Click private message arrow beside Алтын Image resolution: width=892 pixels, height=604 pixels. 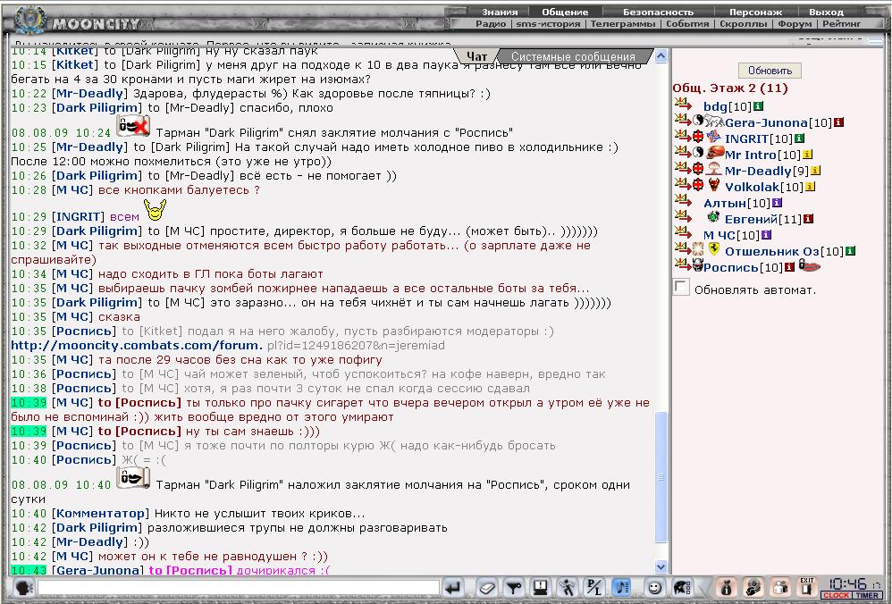tap(683, 200)
